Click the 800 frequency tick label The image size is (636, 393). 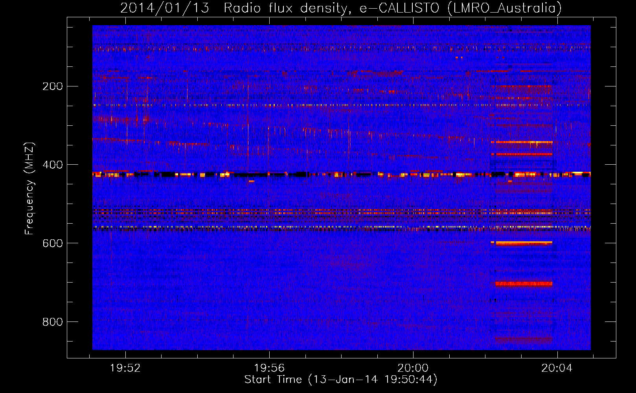click(53, 322)
